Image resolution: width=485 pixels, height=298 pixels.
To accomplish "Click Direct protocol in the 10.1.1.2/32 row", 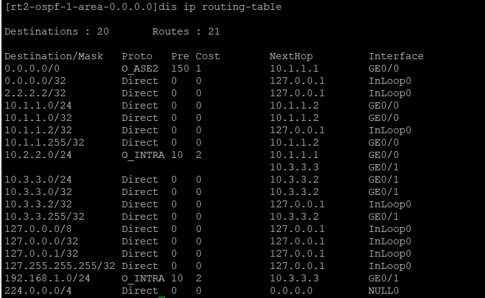I will point(140,130).
